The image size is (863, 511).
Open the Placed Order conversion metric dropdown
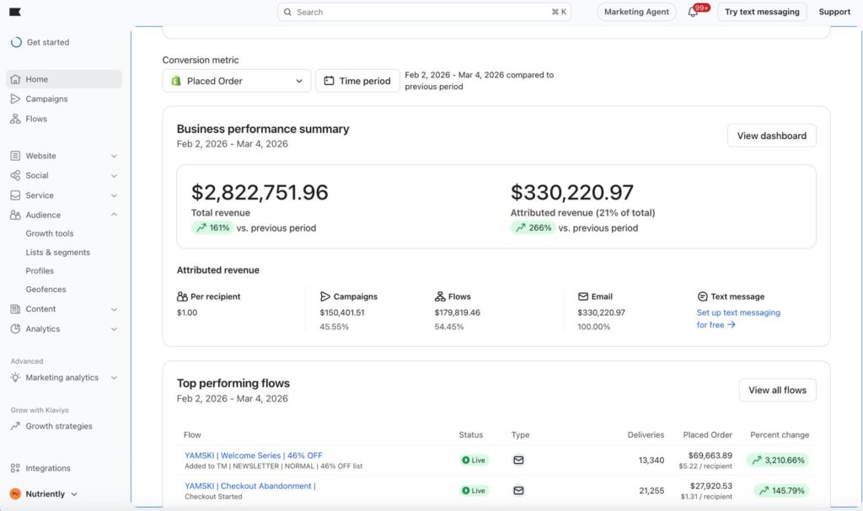point(237,81)
